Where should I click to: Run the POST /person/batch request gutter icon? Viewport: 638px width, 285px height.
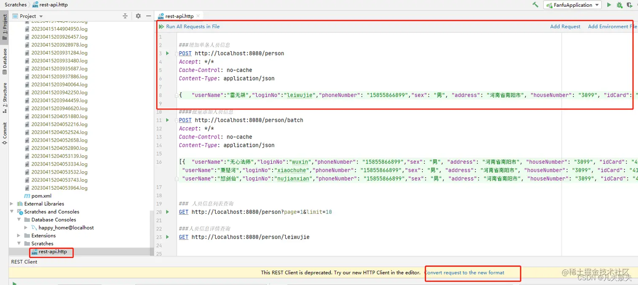[168, 120]
